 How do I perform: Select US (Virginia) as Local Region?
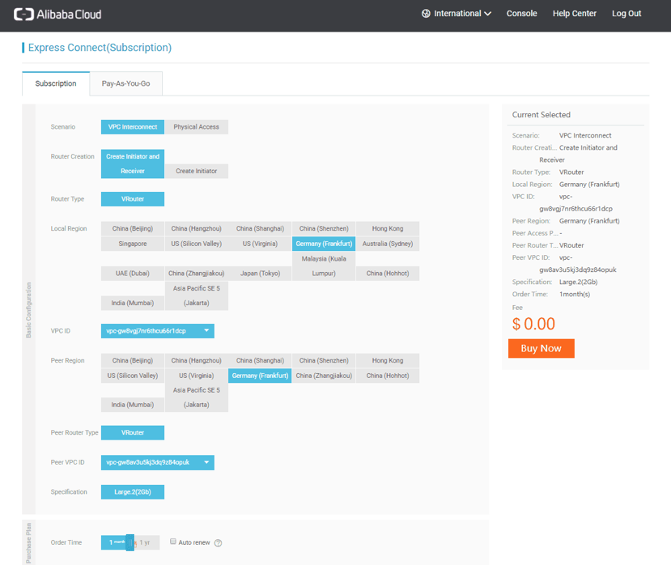pos(260,244)
